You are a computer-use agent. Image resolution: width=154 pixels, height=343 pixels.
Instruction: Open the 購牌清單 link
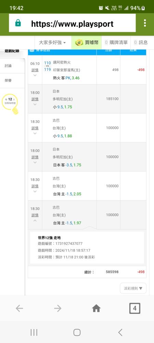116,43
